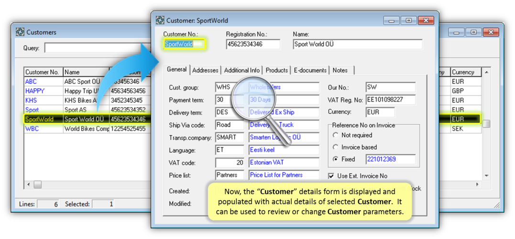515x239 pixels.
Task: Click the horizontal scrollbar left arrow in Customers
Action: tap(28, 185)
